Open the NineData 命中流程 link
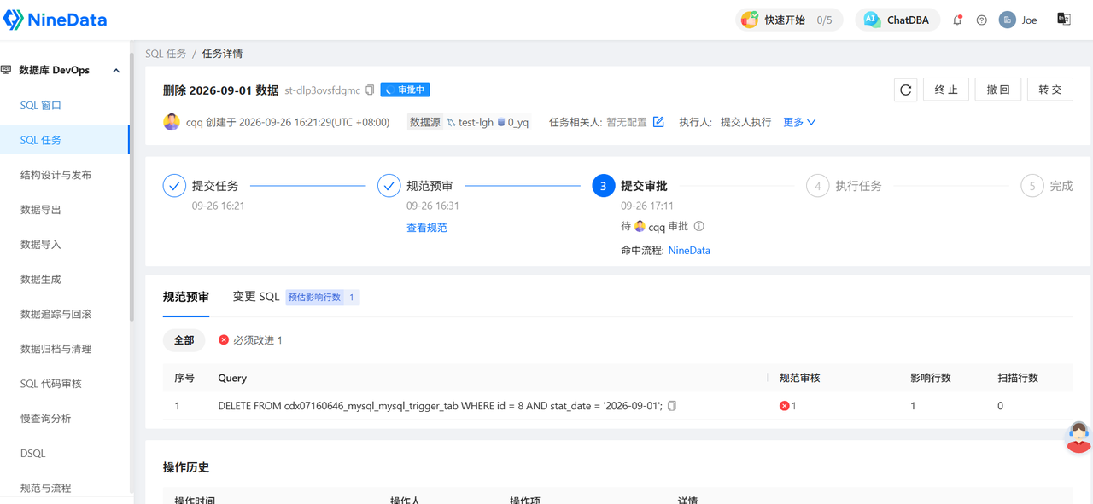The height and width of the screenshot is (504, 1093). pos(689,251)
